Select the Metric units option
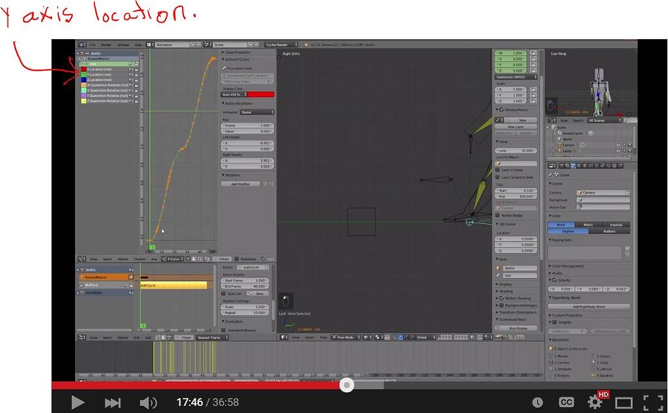Viewport: 668px width, 413px height. click(588, 224)
